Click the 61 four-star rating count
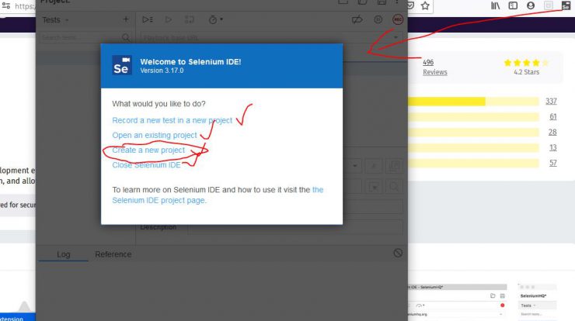Screen dimensions: 575x321 coord(553,116)
